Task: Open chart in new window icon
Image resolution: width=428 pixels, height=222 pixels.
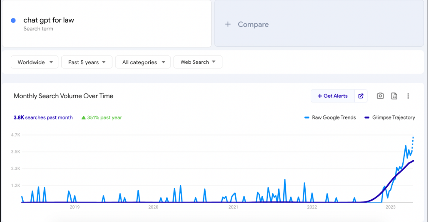Action: 361,96
